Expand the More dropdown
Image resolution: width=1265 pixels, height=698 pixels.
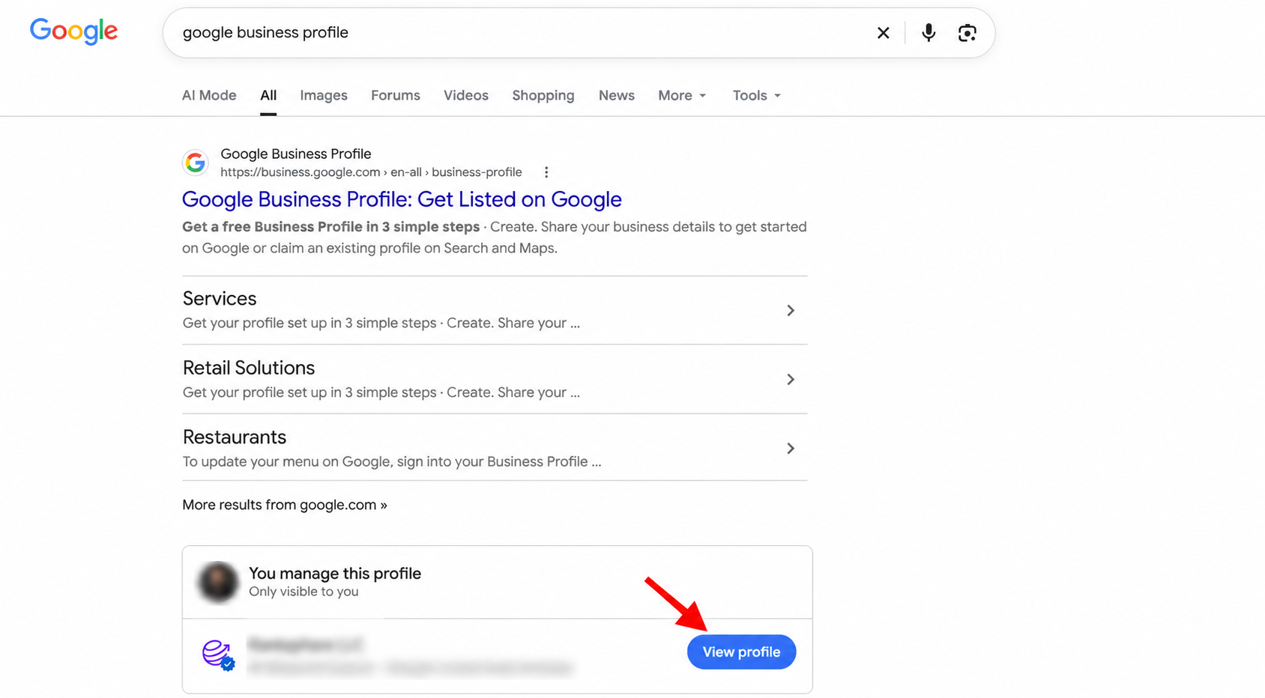click(x=682, y=95)
